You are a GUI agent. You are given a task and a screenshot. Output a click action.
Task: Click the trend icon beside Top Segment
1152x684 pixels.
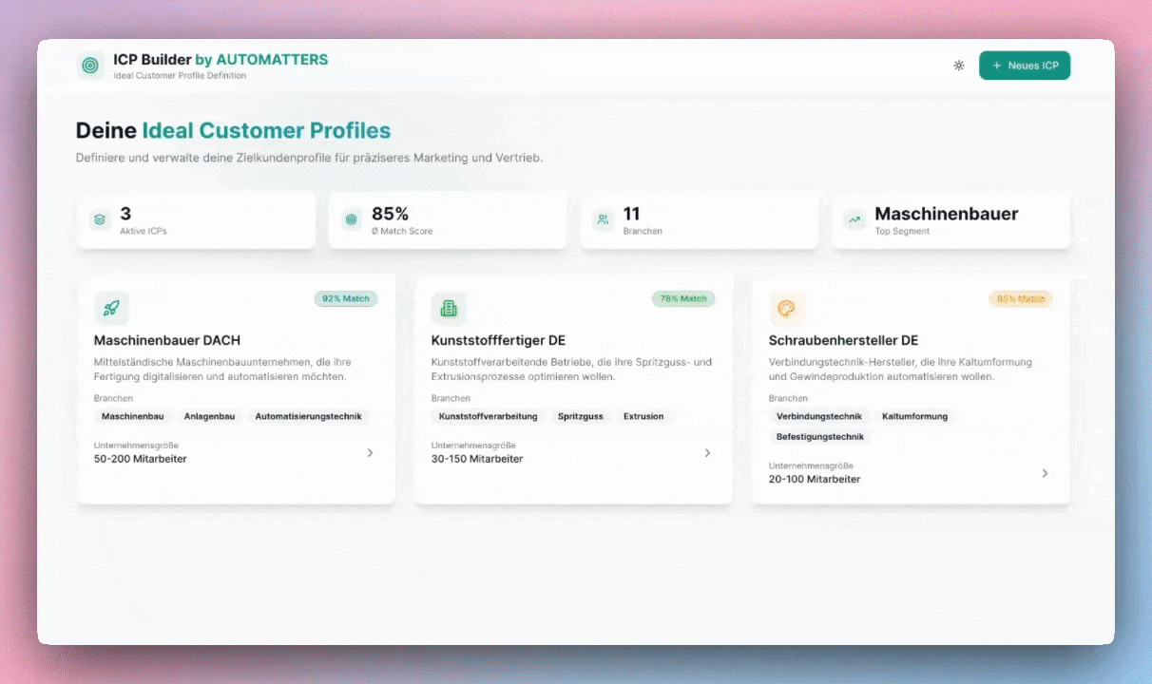click(x=854, y=219)
